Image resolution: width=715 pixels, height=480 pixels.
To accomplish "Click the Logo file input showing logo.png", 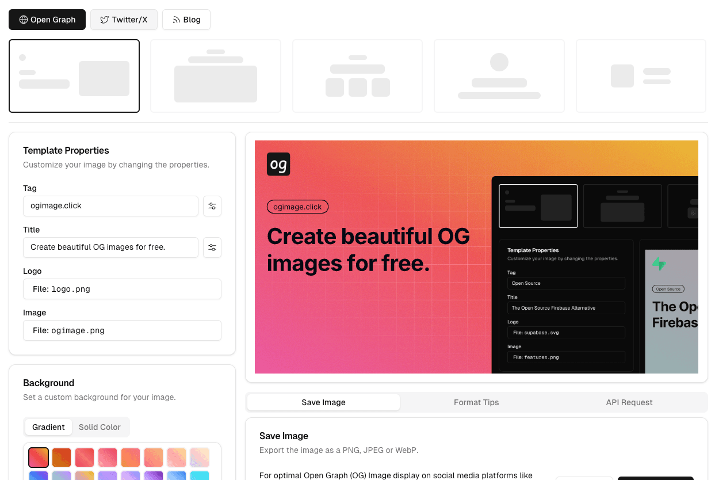I will [x=122, y=289].
